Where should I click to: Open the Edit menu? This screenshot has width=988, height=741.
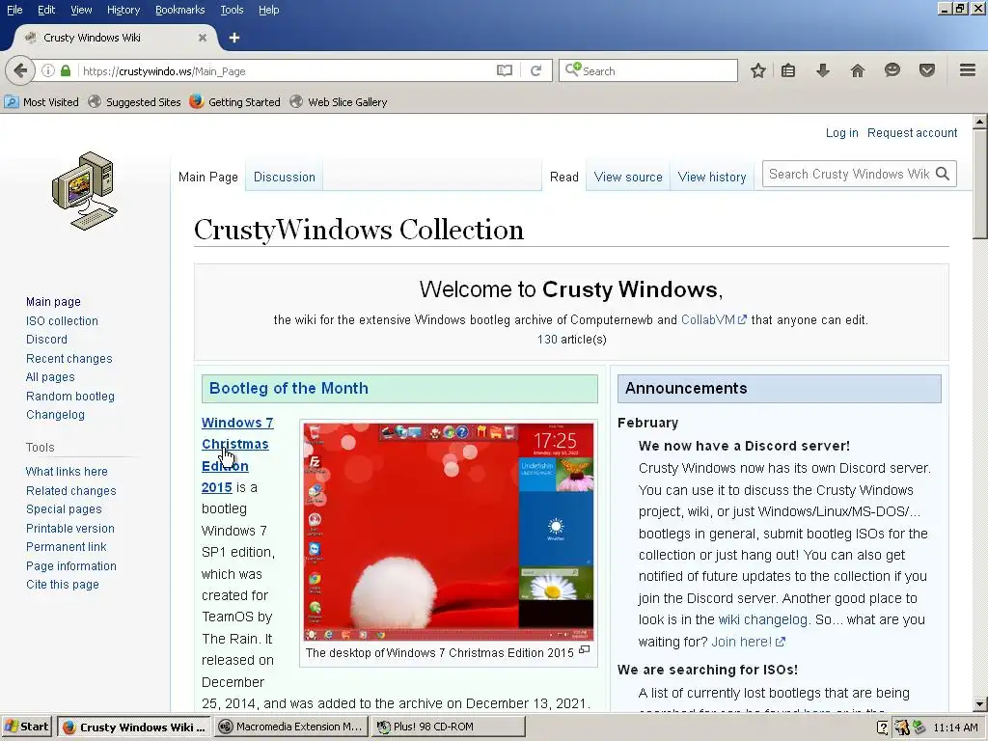pos(46,10)
